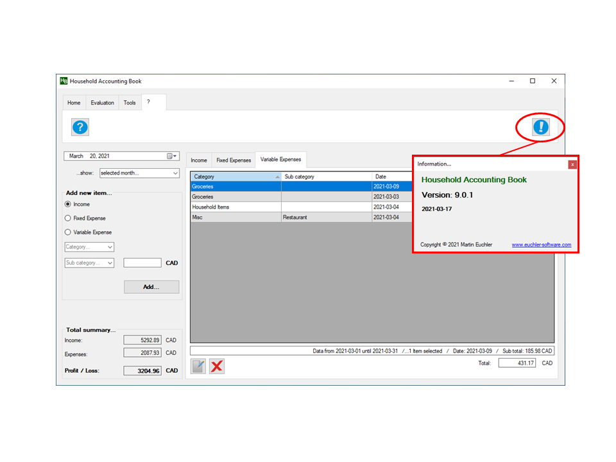Image resolution: width=616 pixels, height=462 pixels.
Task: Switch to the Evaluation tab
Action: 102,103
